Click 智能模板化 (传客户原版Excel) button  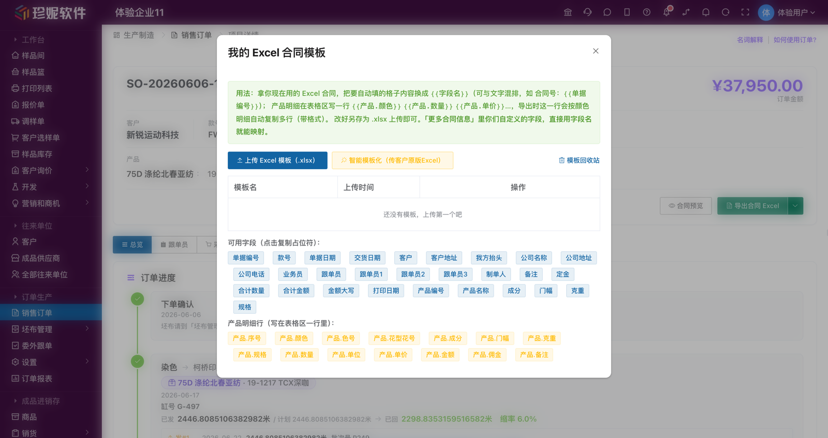tap(392, 160)
